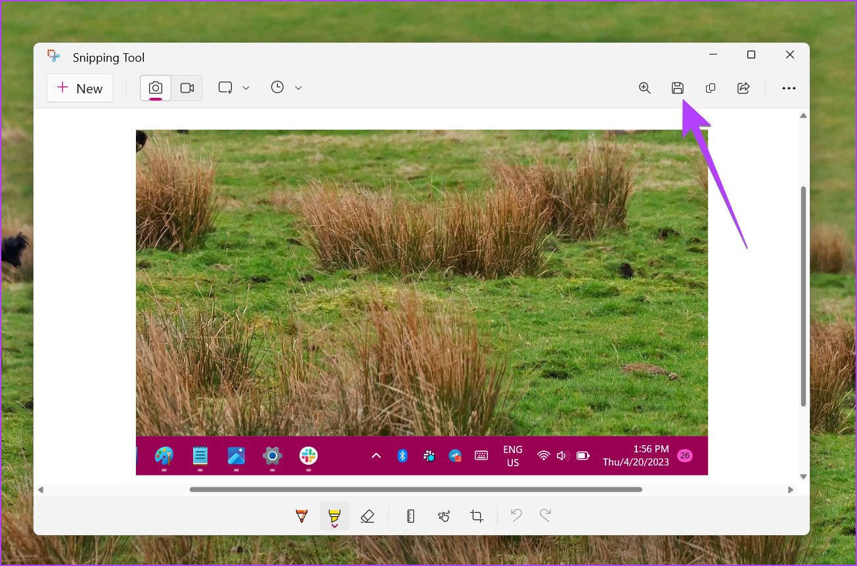Click ENG US language indicator
Viewport: 857px width, 566px height.
(x=513, y=456)
